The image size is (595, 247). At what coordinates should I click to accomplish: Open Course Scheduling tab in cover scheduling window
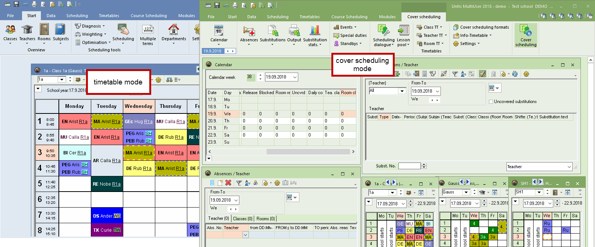pos(349,17)
